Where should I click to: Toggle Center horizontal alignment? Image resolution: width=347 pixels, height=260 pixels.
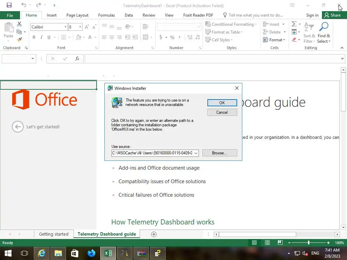click(x=112, y=37)
